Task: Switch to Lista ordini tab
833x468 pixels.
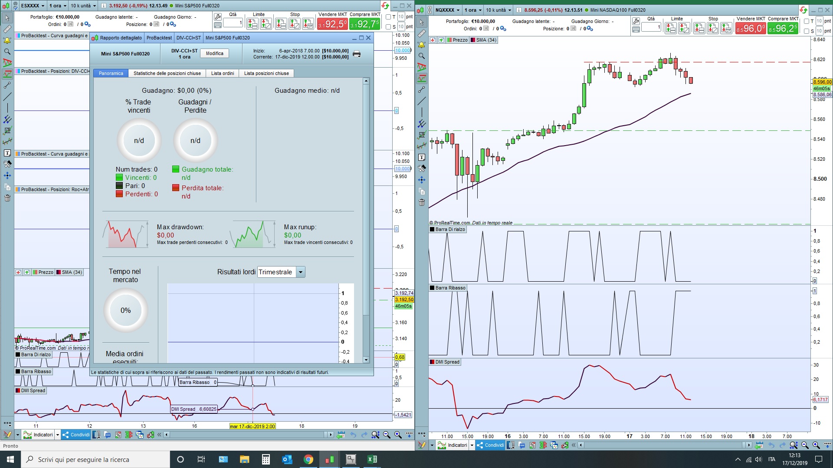Action: [x=222, y=73]
